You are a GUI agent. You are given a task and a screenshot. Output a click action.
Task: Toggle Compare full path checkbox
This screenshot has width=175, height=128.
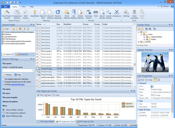coord(3,82)
